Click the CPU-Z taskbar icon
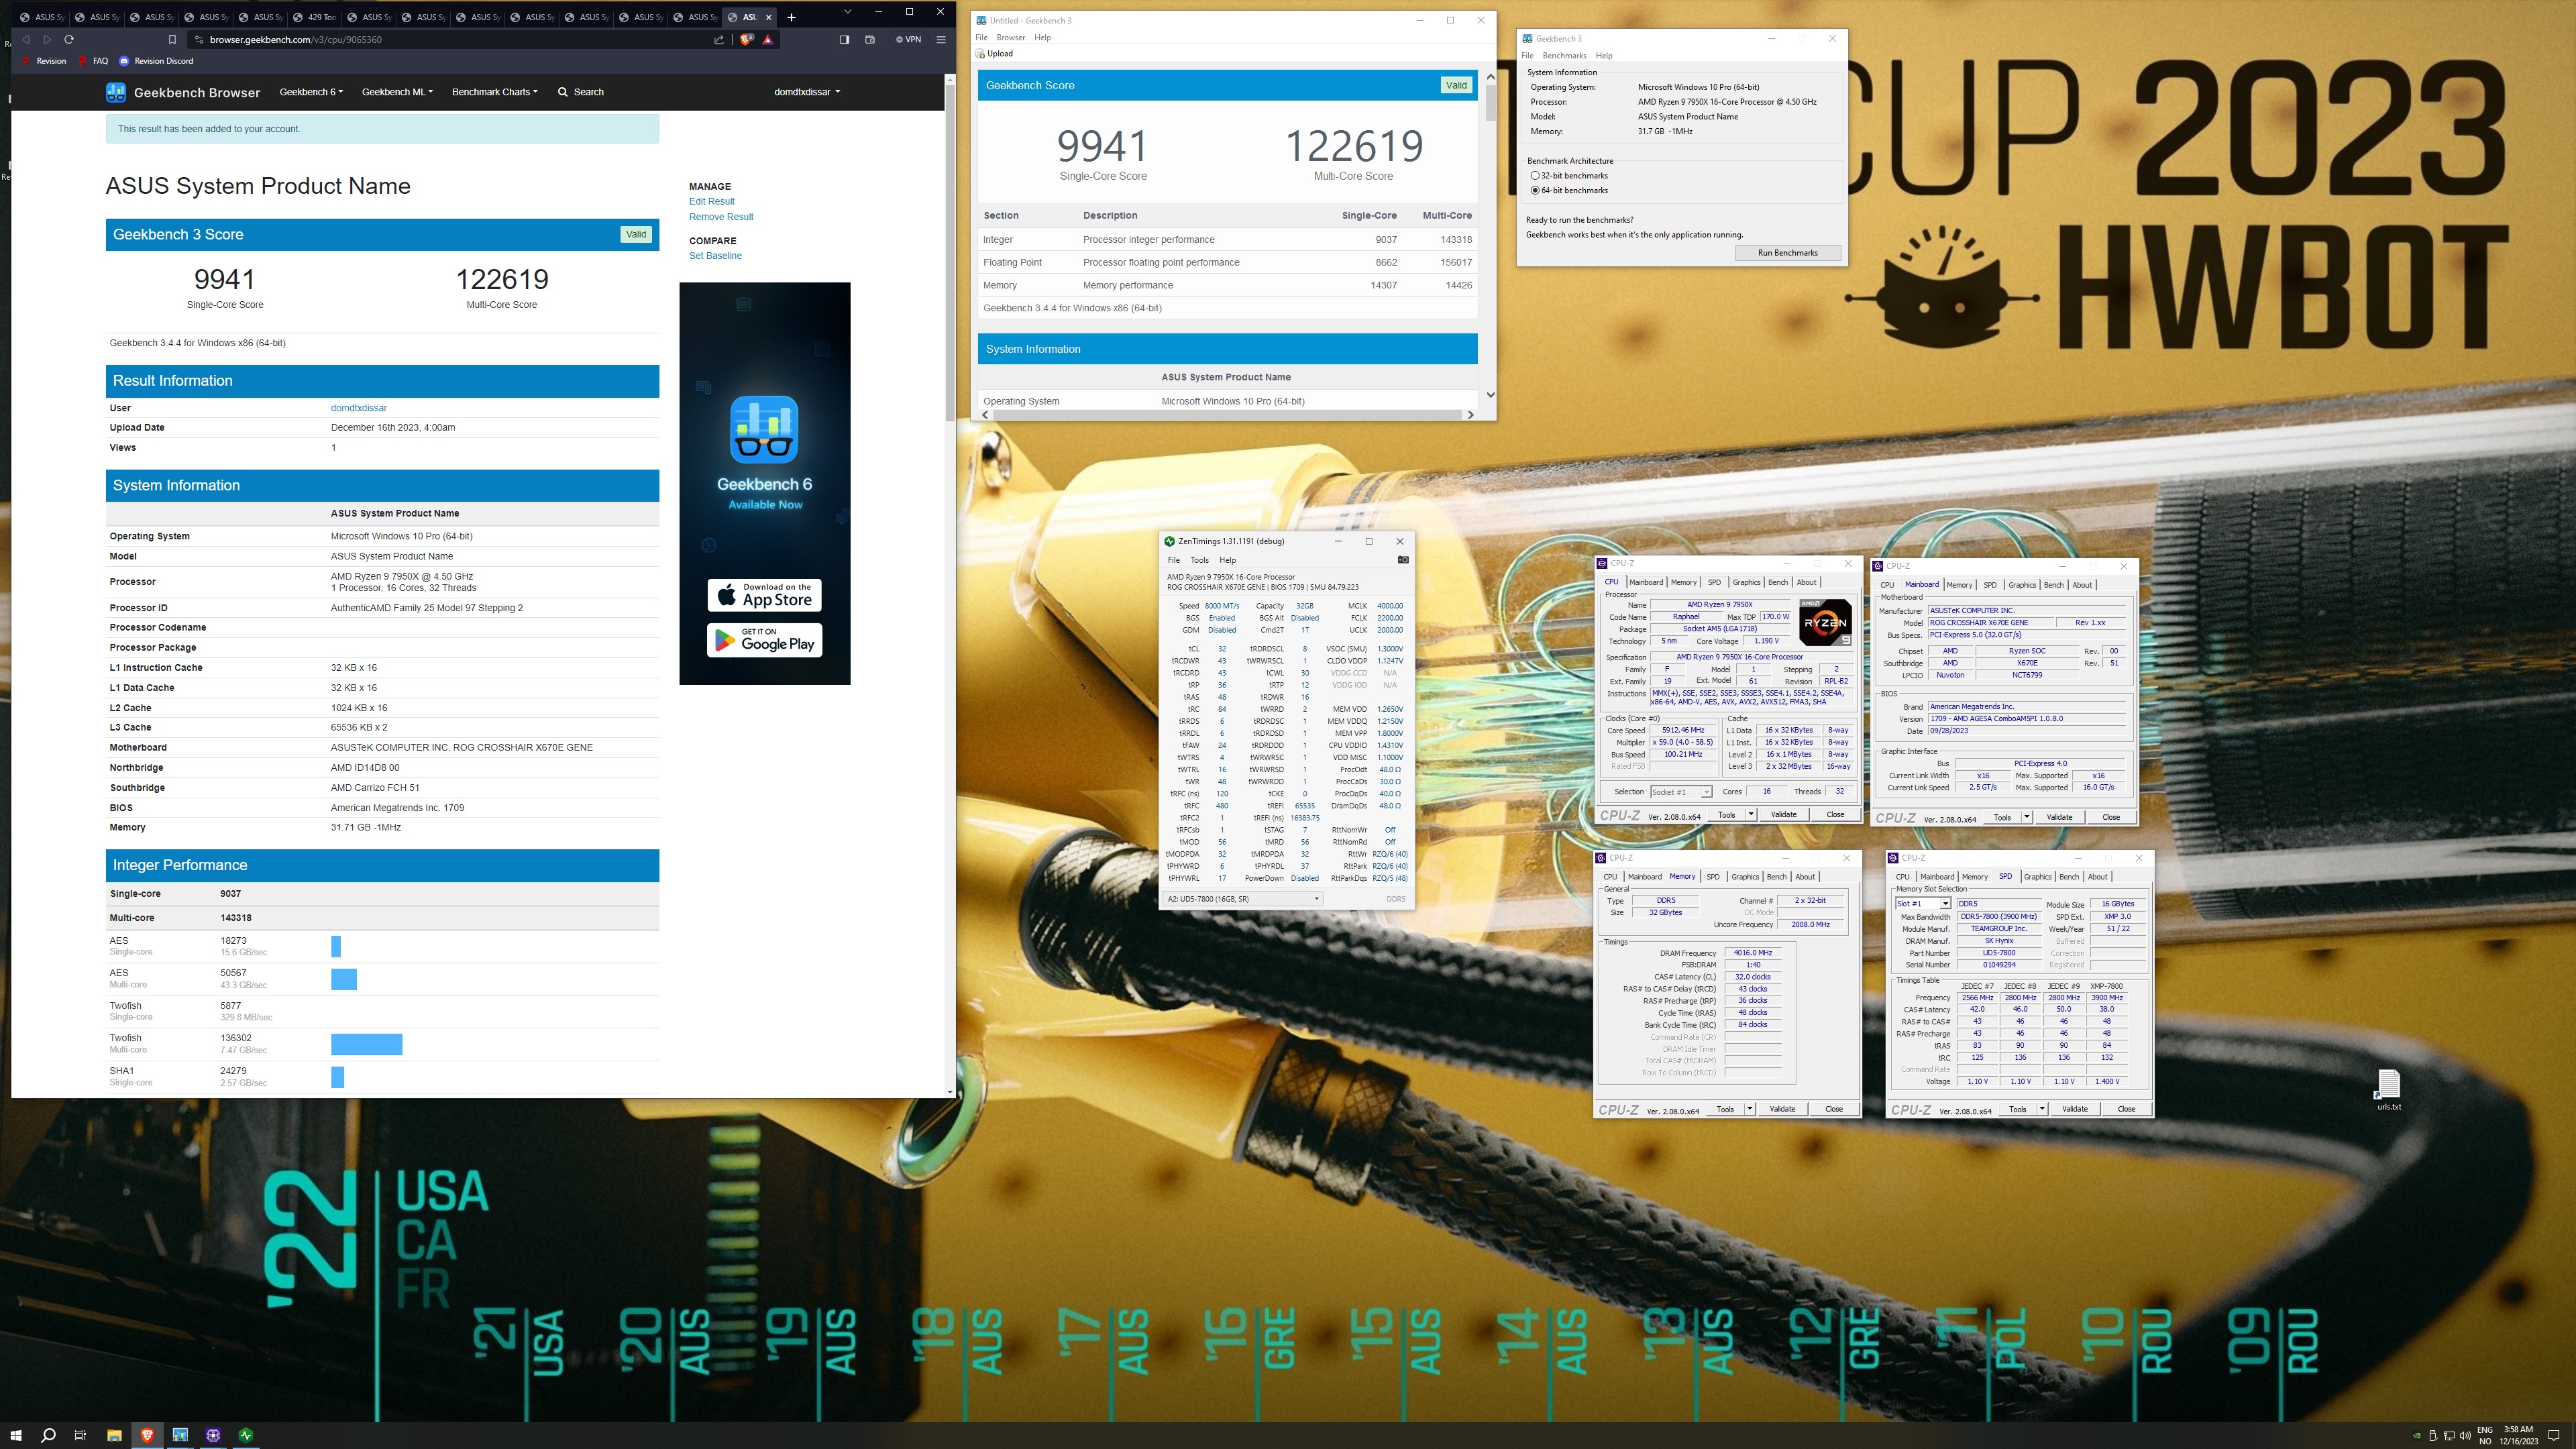 pyautogui.click(x=213, y=1435)
